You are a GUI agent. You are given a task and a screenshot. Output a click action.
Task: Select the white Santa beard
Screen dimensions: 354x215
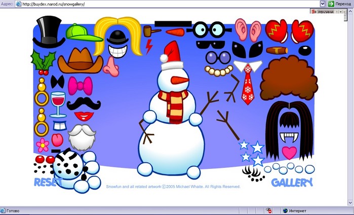tap(82, 137)
